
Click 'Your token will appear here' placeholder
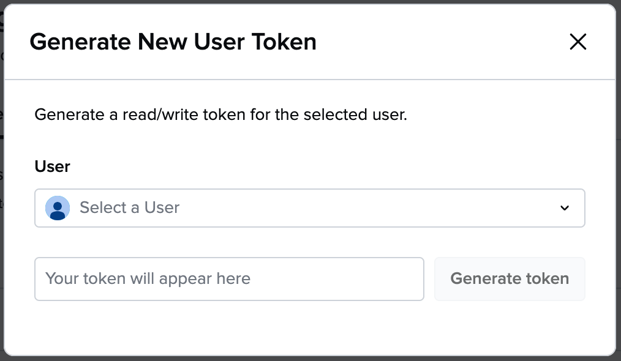148,278
